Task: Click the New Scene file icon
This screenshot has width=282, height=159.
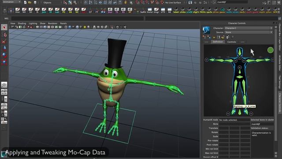Action: [x=25, y=2]
